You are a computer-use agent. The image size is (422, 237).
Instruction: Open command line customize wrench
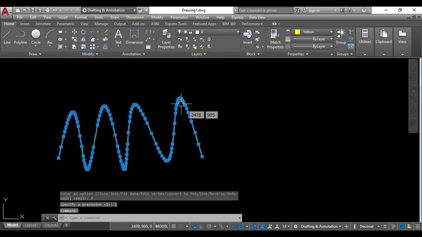pyautogui.click(x=54, y=218)
